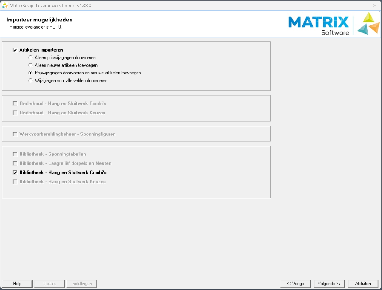Tick Bibliotheek - Laagreliëf dorpels en Neuten checkbox

click(15, 163)
